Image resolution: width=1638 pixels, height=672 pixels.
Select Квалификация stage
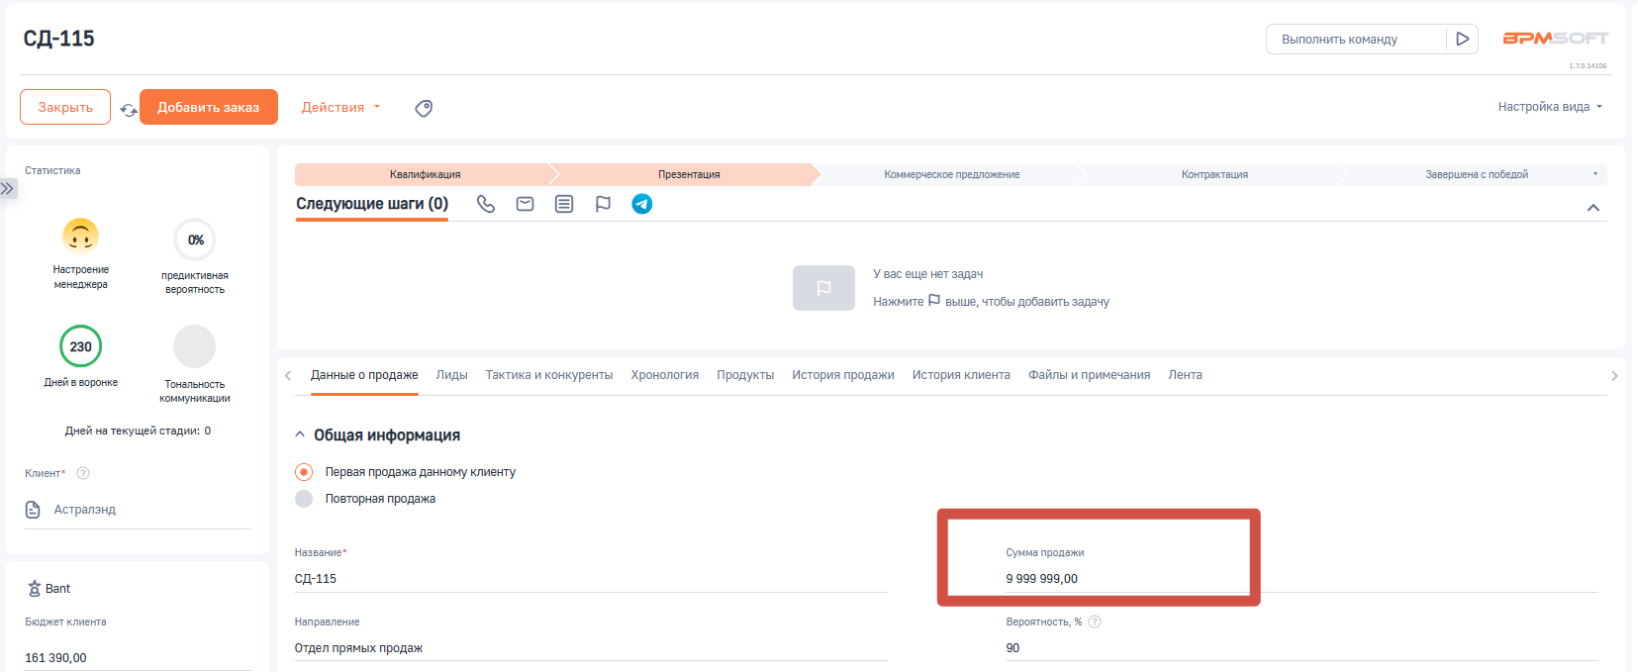425,174
